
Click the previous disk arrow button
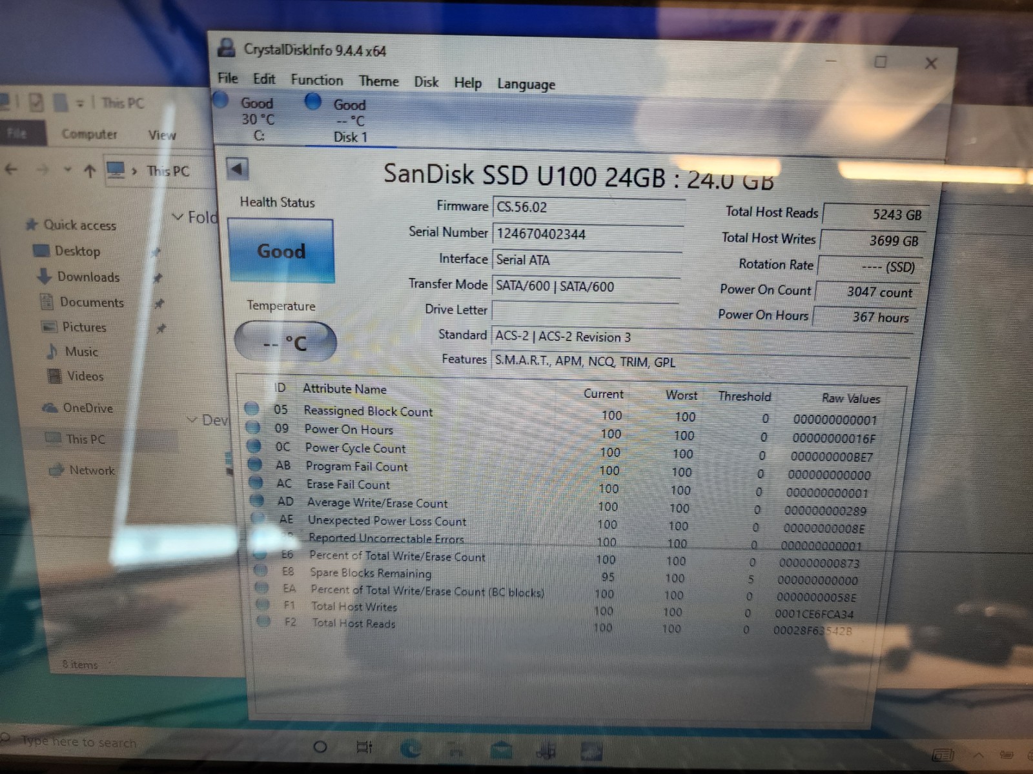pyautogui.click(x=238, y=169)
